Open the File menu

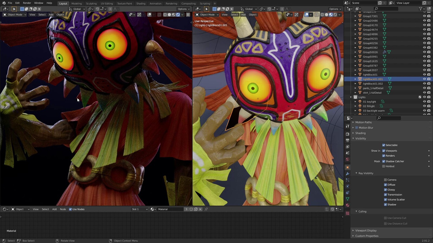click(x=10, y=3)
